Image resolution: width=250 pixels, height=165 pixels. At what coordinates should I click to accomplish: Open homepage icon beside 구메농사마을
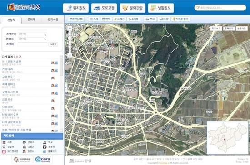click(57, 93)
